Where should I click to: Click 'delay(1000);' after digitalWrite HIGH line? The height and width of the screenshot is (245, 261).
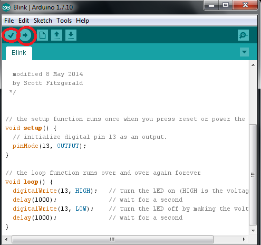[35, 200]
